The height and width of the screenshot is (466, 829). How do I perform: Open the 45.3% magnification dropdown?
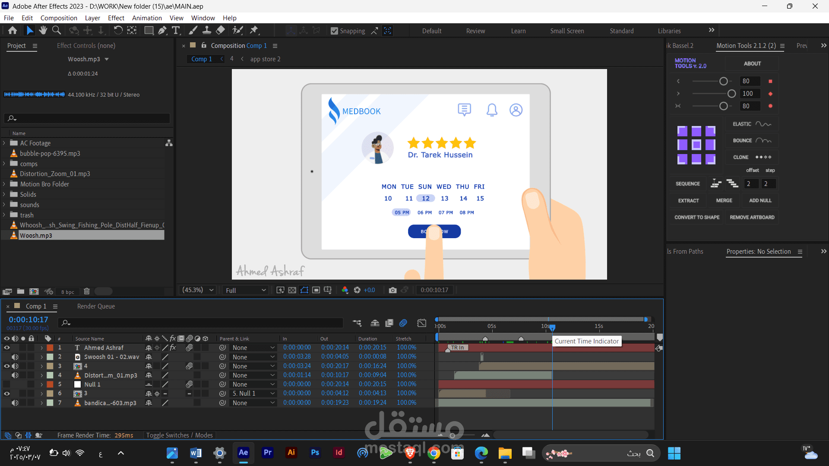tap(199, 290)
